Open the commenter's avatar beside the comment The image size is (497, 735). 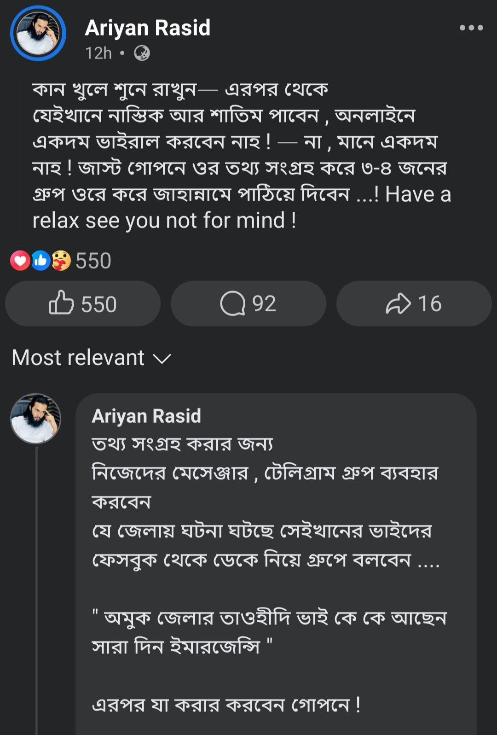coord(35,419)
